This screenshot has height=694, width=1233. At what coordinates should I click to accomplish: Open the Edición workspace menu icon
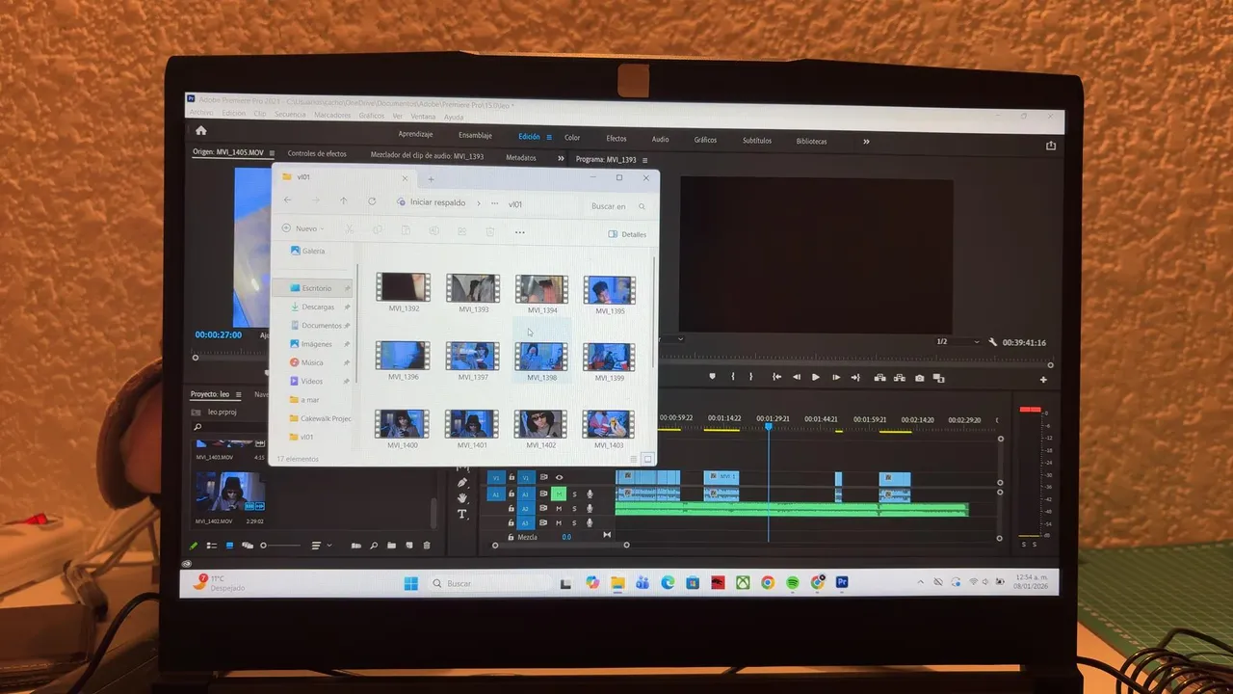tap(550, 137)
